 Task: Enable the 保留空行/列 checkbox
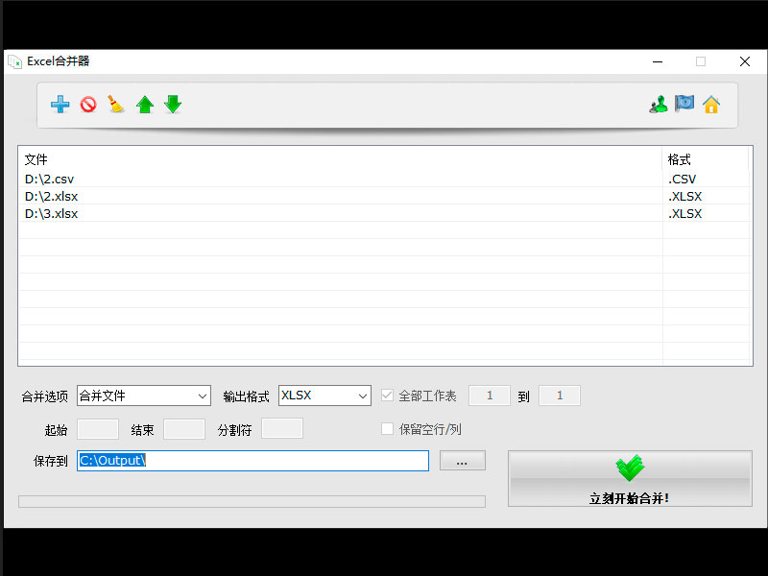387,429
